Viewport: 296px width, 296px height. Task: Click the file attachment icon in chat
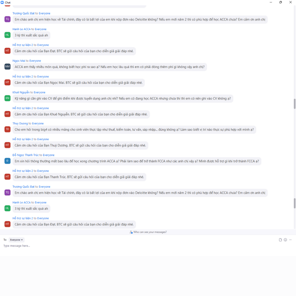pyautogui.click(x=280, y=240)
